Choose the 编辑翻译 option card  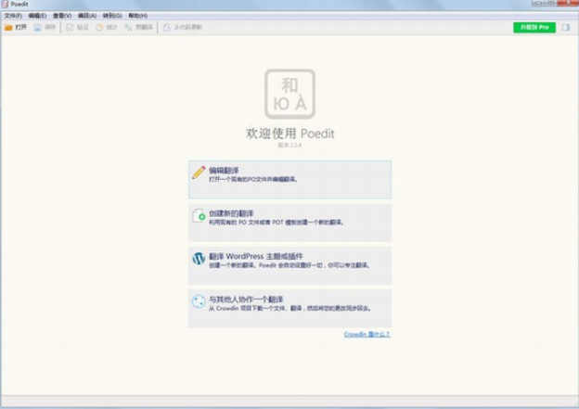pos(289,180)
